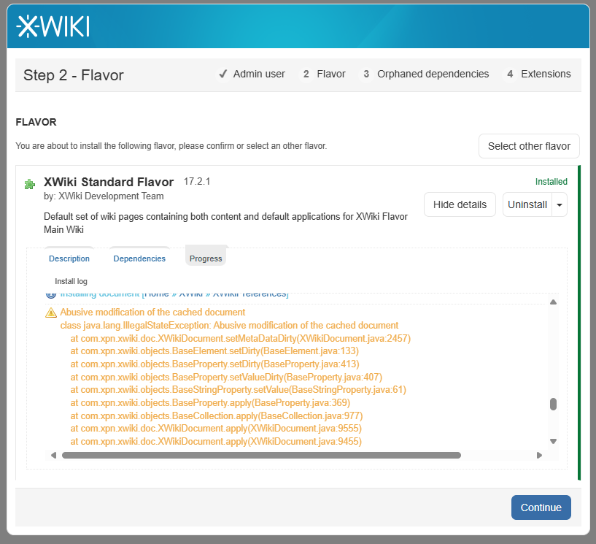The image size is (596, 544).
Task: Click the Admin user checkmark step icon
Action: pos(223,74)
